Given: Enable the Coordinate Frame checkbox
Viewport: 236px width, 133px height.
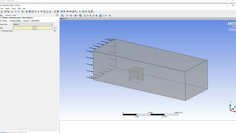Looking at the screenshot, I should [0, 31].
